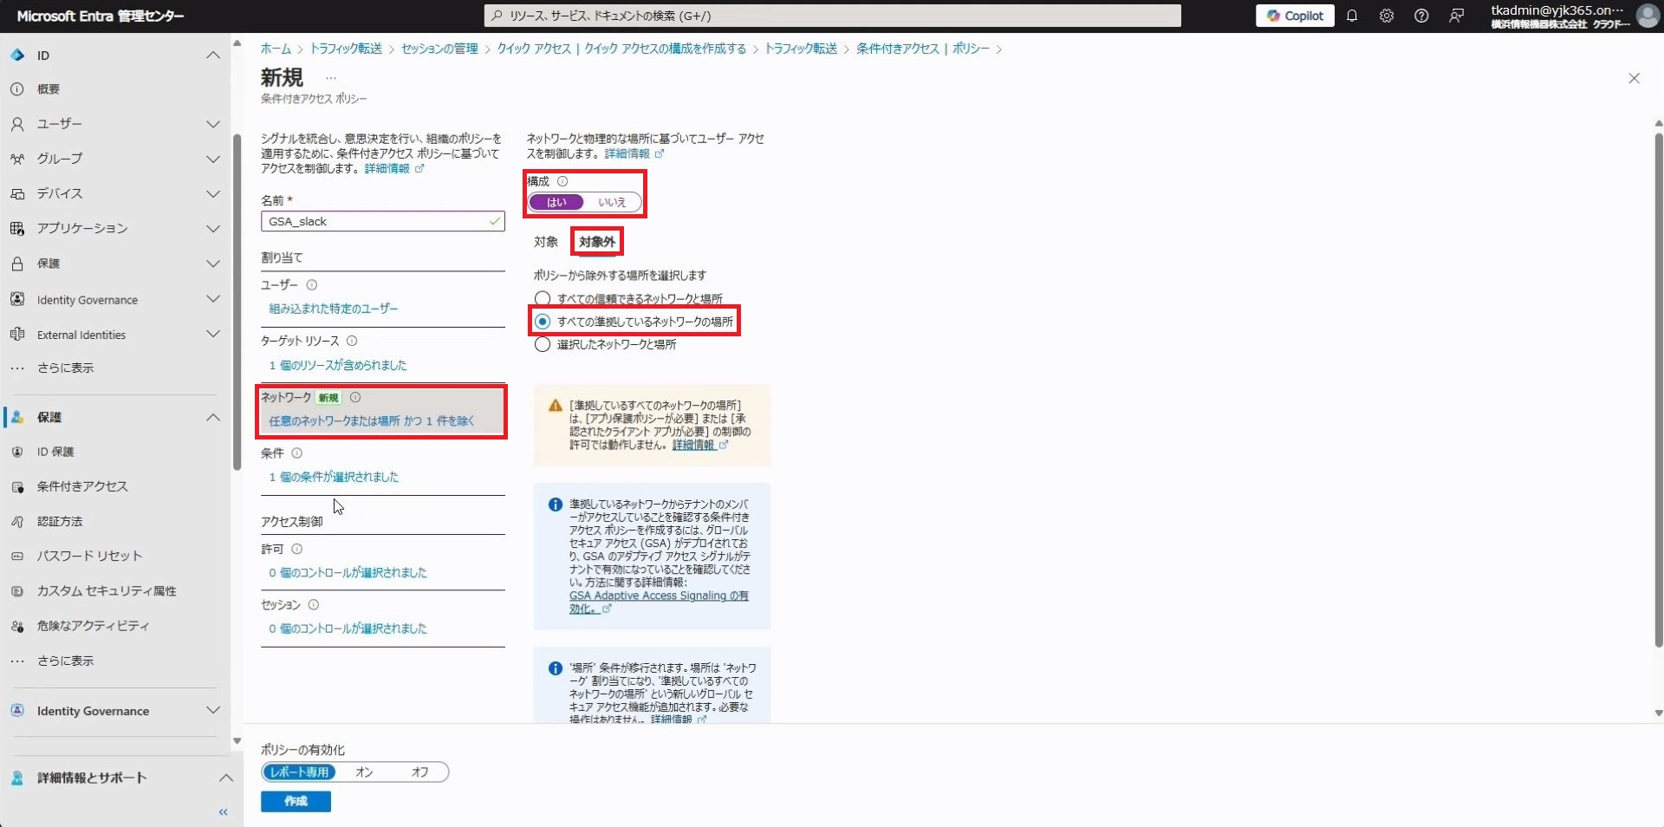Collapse the ID top-level section

(x=212, y=55)
